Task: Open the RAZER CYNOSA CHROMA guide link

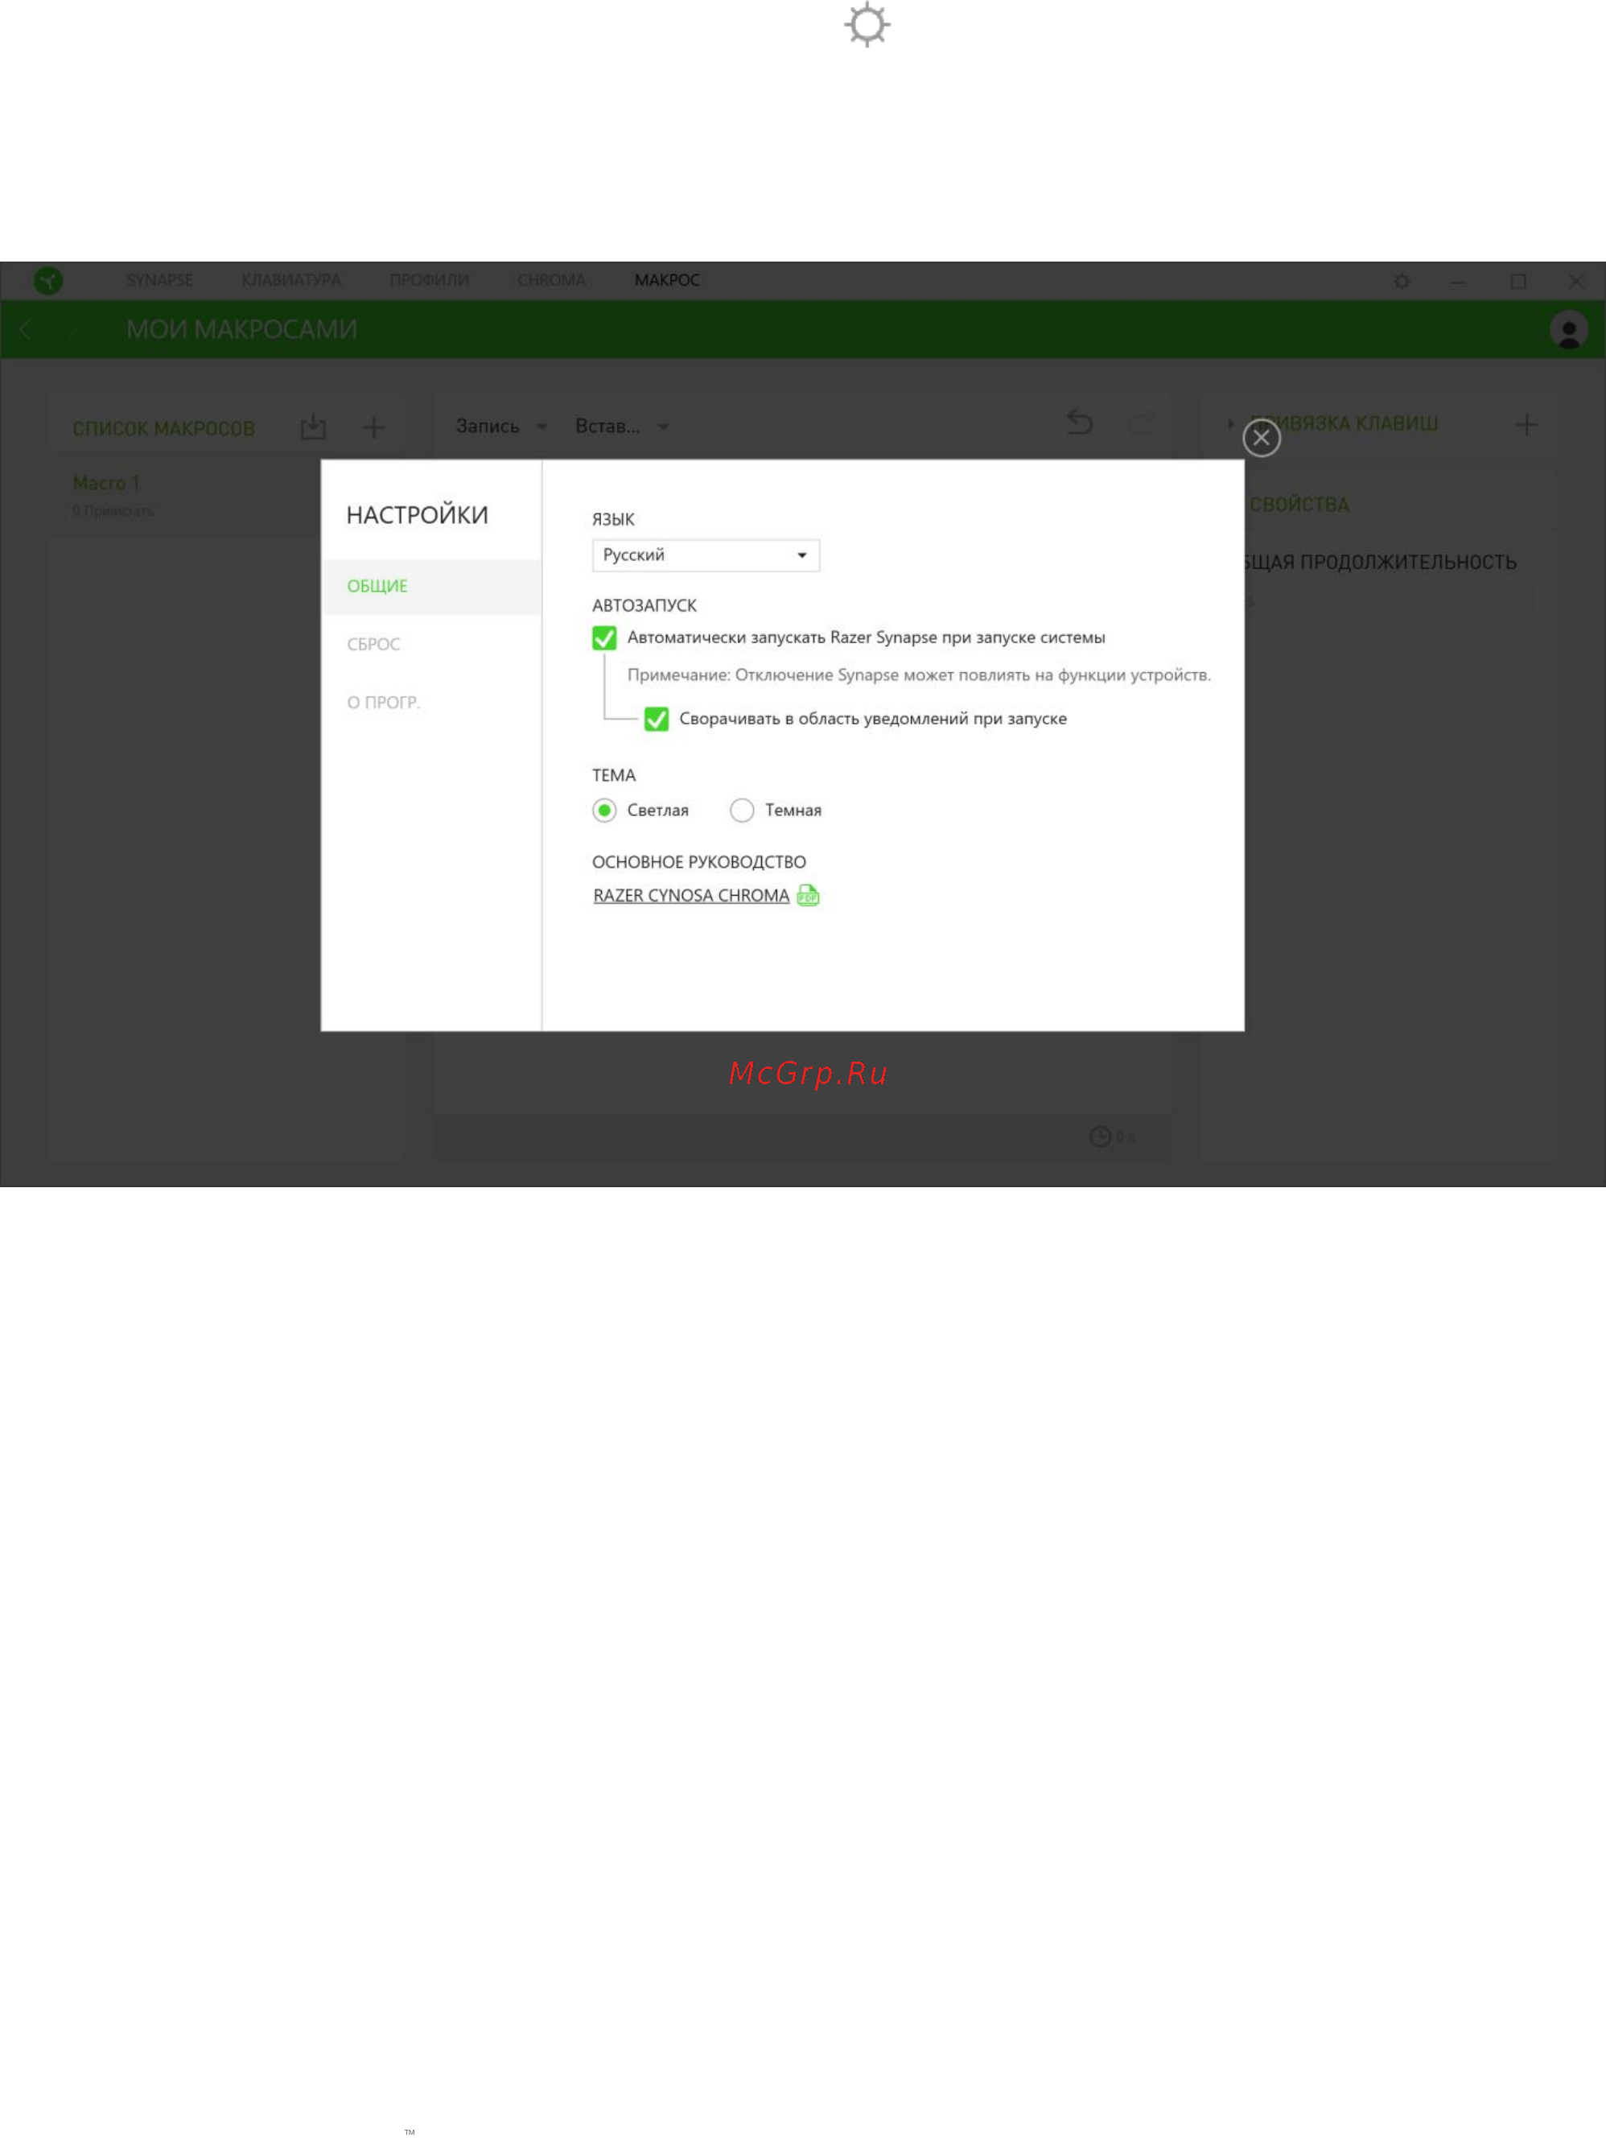Action: (x=691, y=895)
